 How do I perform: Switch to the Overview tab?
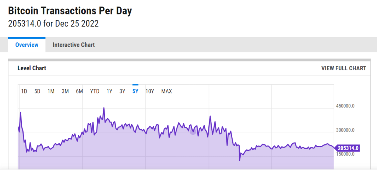pyautogui.click(x=27, y=45)
